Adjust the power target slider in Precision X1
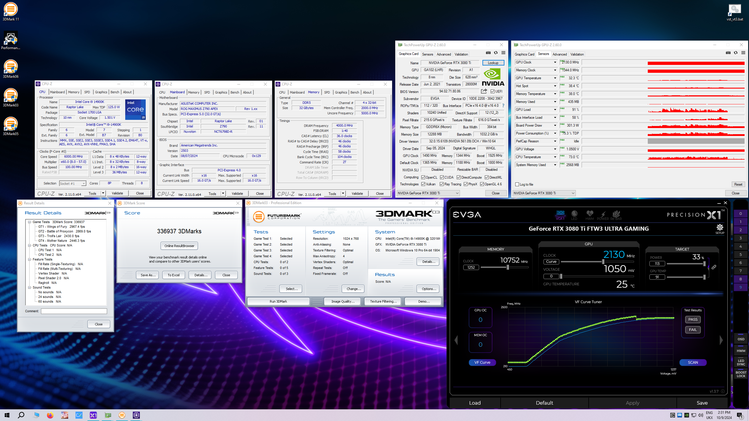 point(704,264)
